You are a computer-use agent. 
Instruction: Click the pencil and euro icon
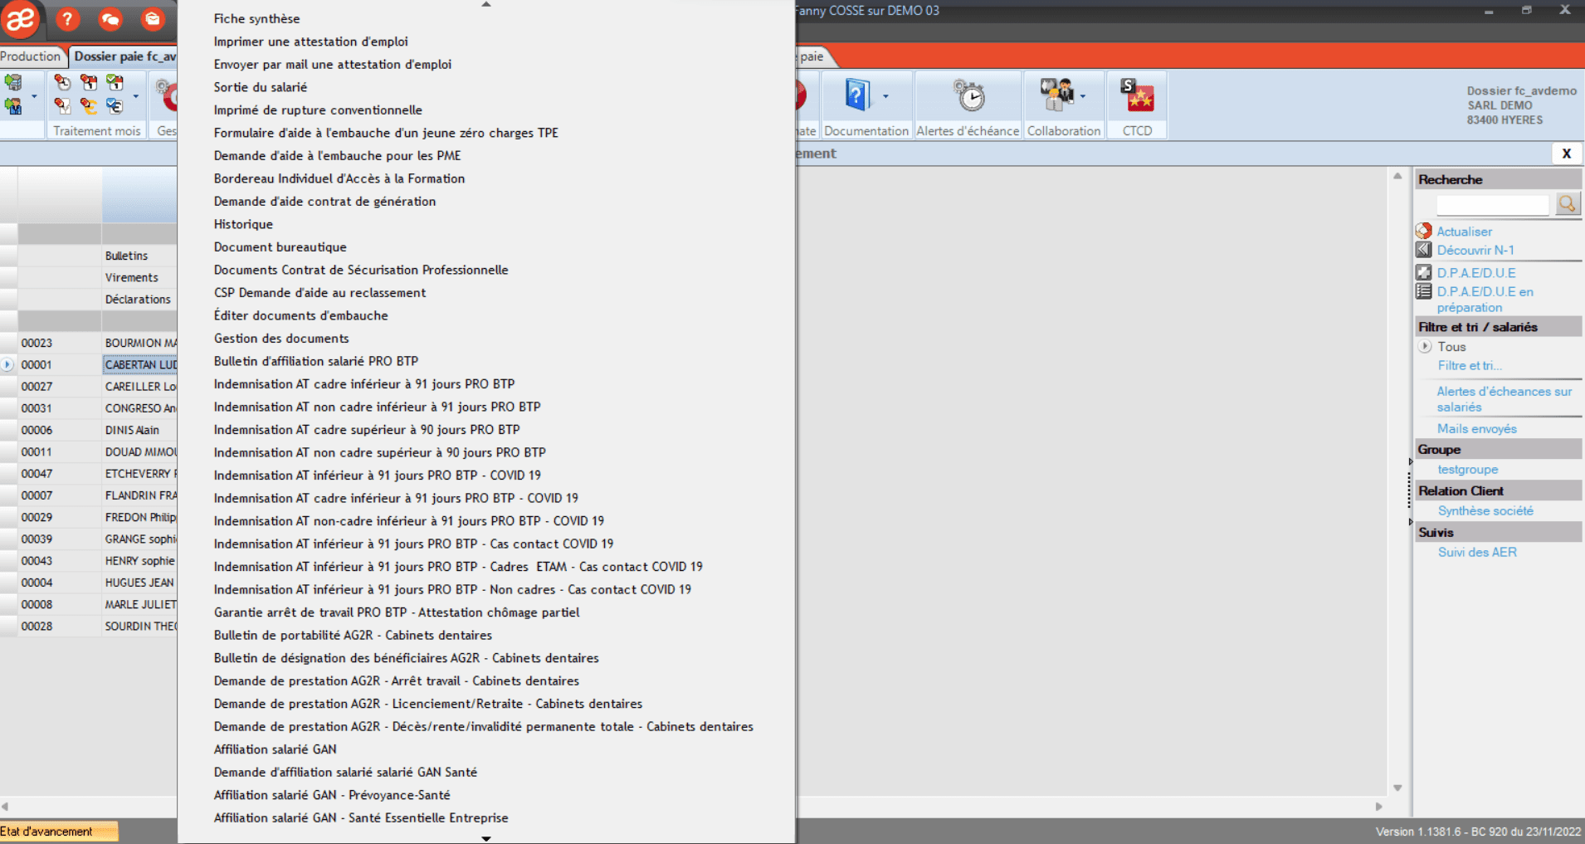(89, 105)
